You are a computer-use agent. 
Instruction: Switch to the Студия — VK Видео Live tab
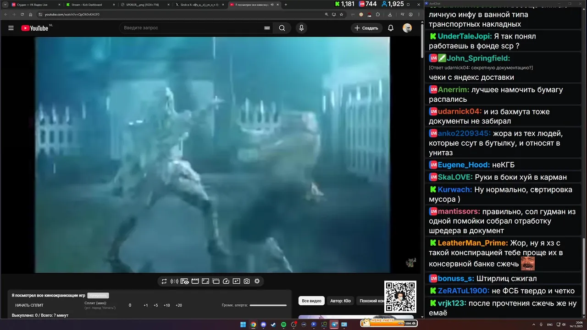pos(35,5)
